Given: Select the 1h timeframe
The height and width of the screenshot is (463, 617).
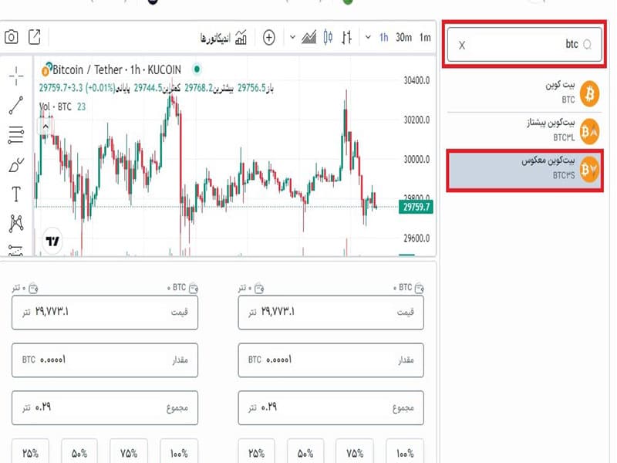Looking at the screenshot, I should tap(383, 37).
